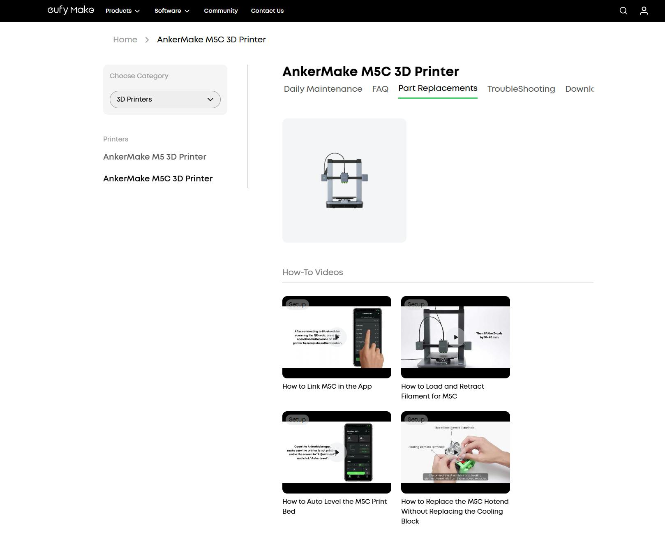
Task: Play the Auto Level Print Bed video
Action: click(337, 452)
